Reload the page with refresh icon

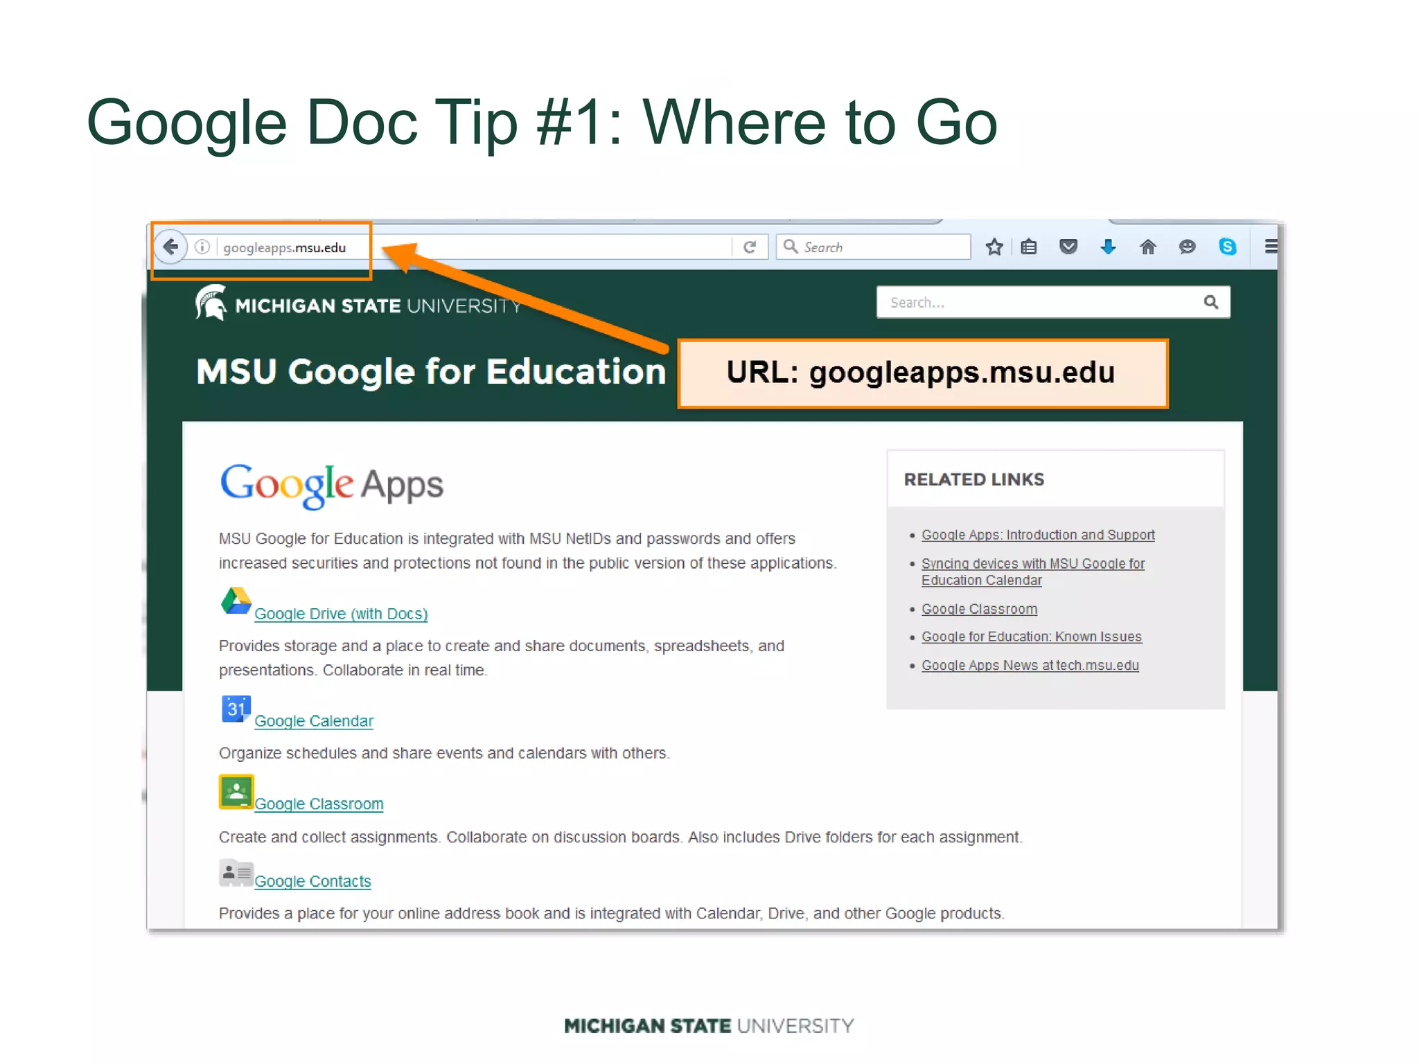[750, 247]
